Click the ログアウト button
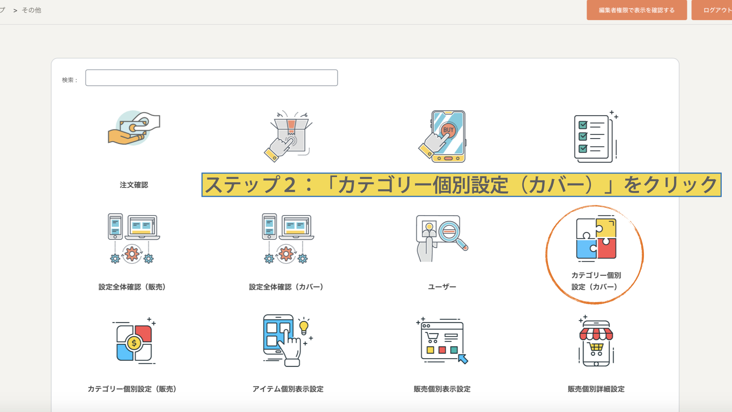Viewport: 732px width, 412px height. [x=716, y=10]
